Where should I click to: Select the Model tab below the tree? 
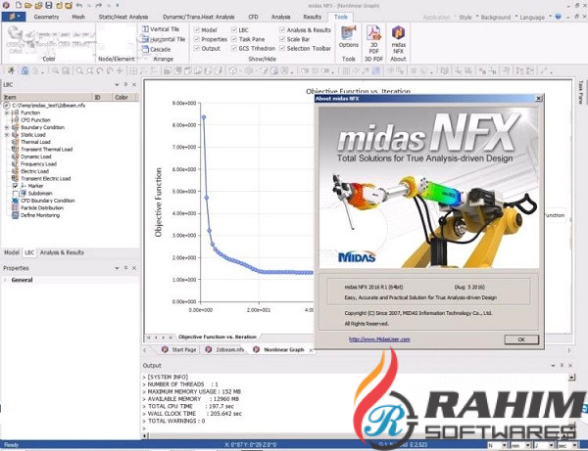[11, 252]
